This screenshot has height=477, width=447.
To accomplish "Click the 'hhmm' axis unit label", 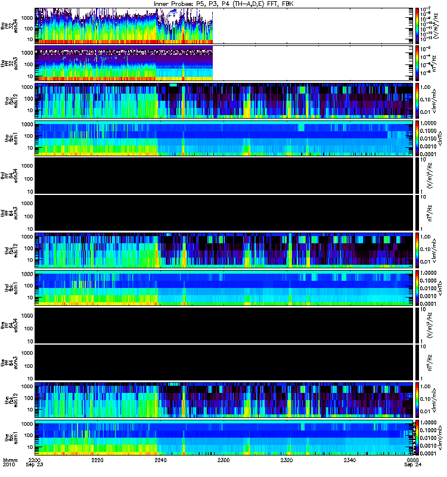I will click(x=10, y=460).
